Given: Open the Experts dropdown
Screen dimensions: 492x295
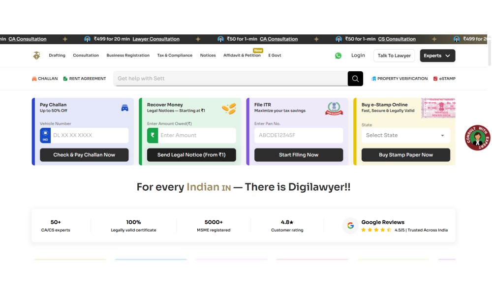Looking at the screenshot, I should [437, 56].
